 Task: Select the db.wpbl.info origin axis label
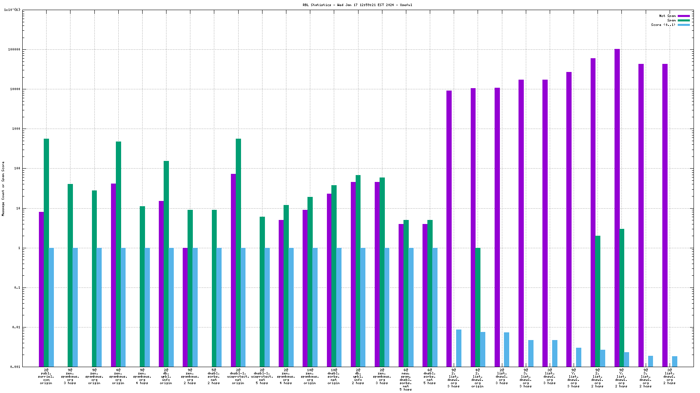click(166, 376)
